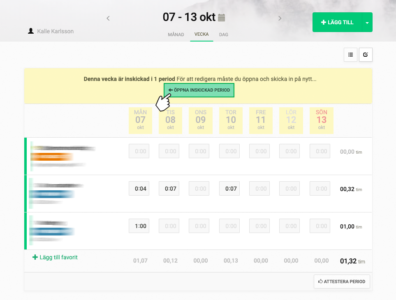Select Sunday 13 okt day header
396x300 pixels.
[322, 120]
